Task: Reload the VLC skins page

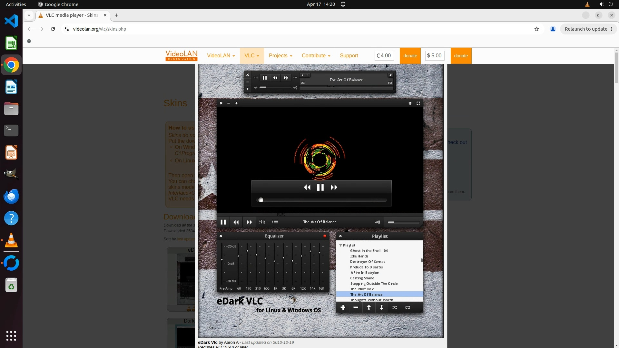Action: pyautogui.click(x=53, y=29)
